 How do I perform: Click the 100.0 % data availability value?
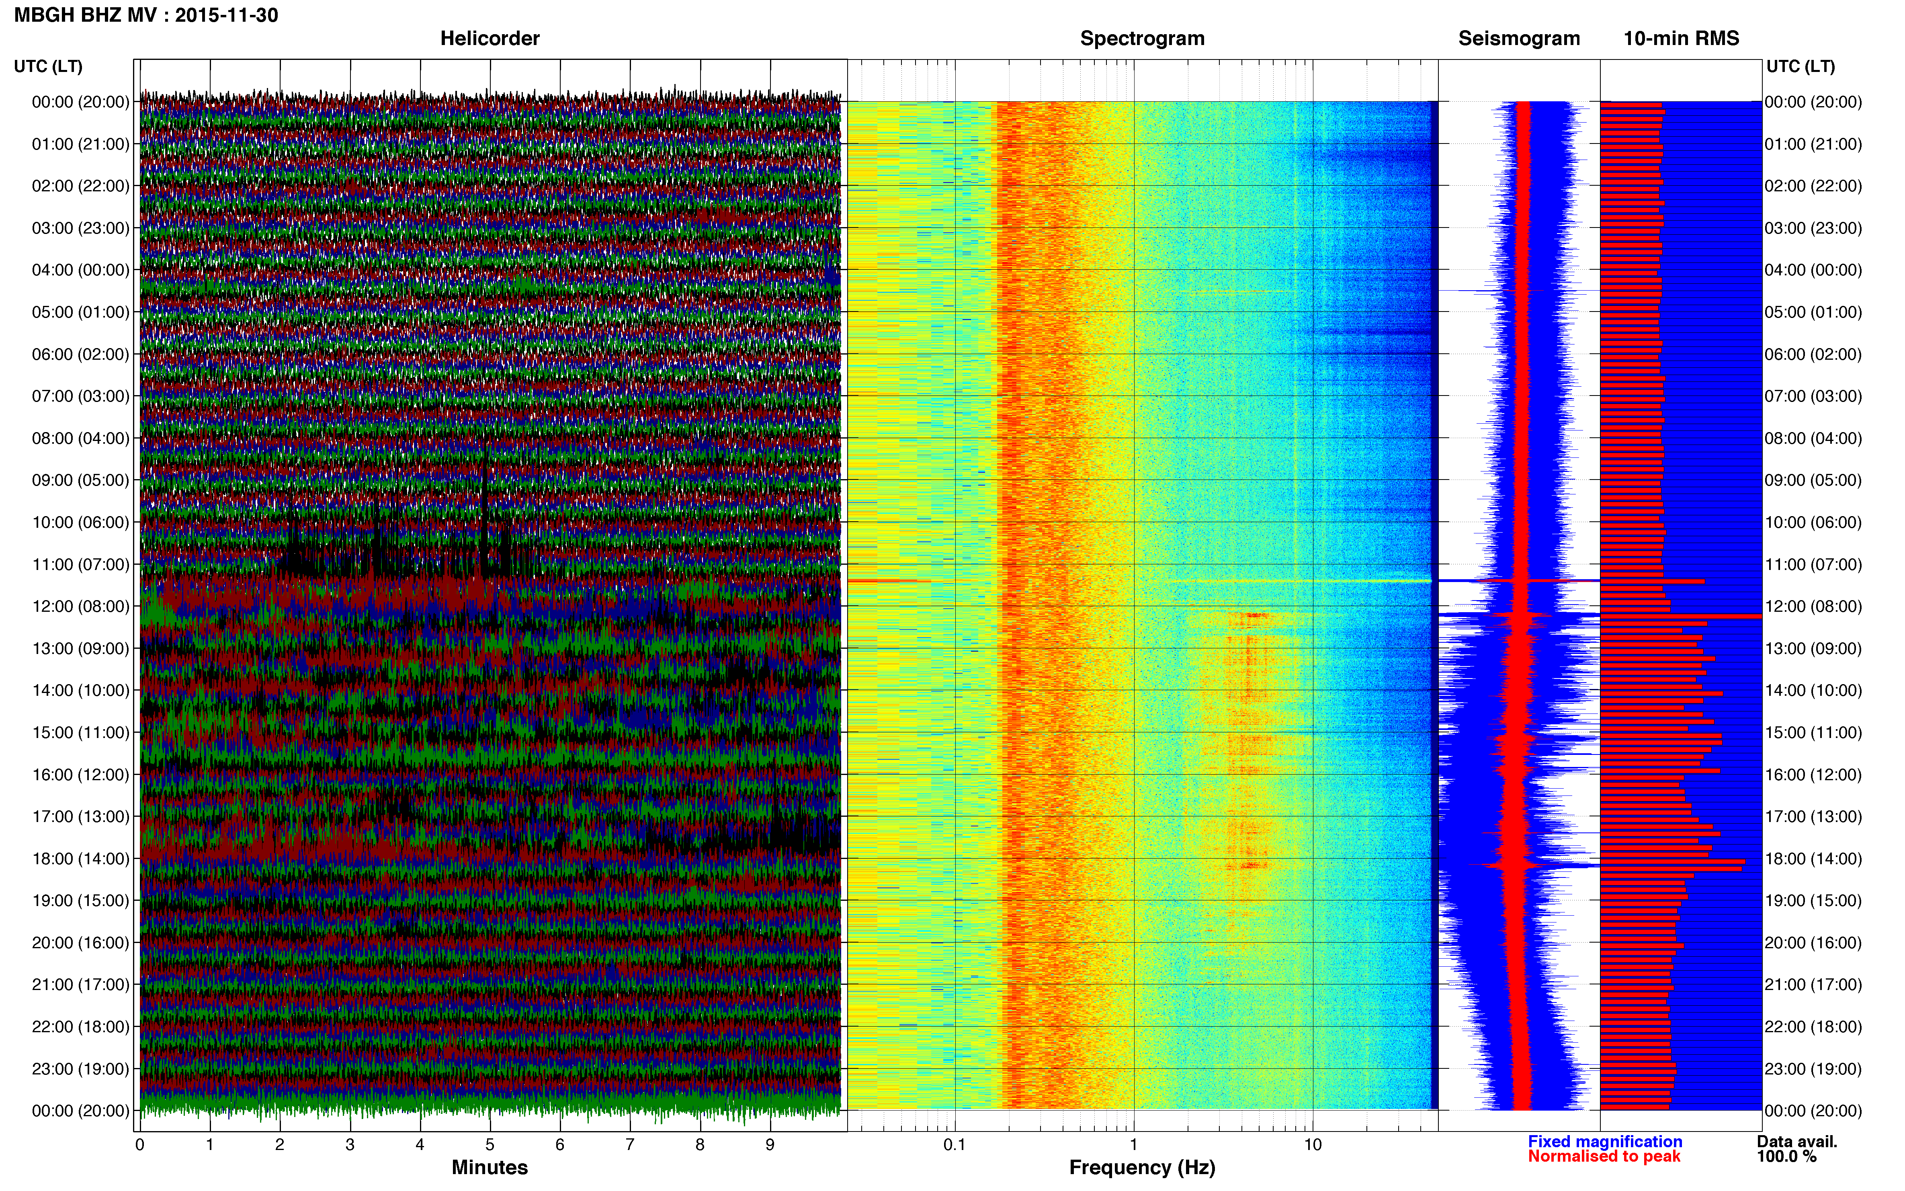point(1786,1157)
